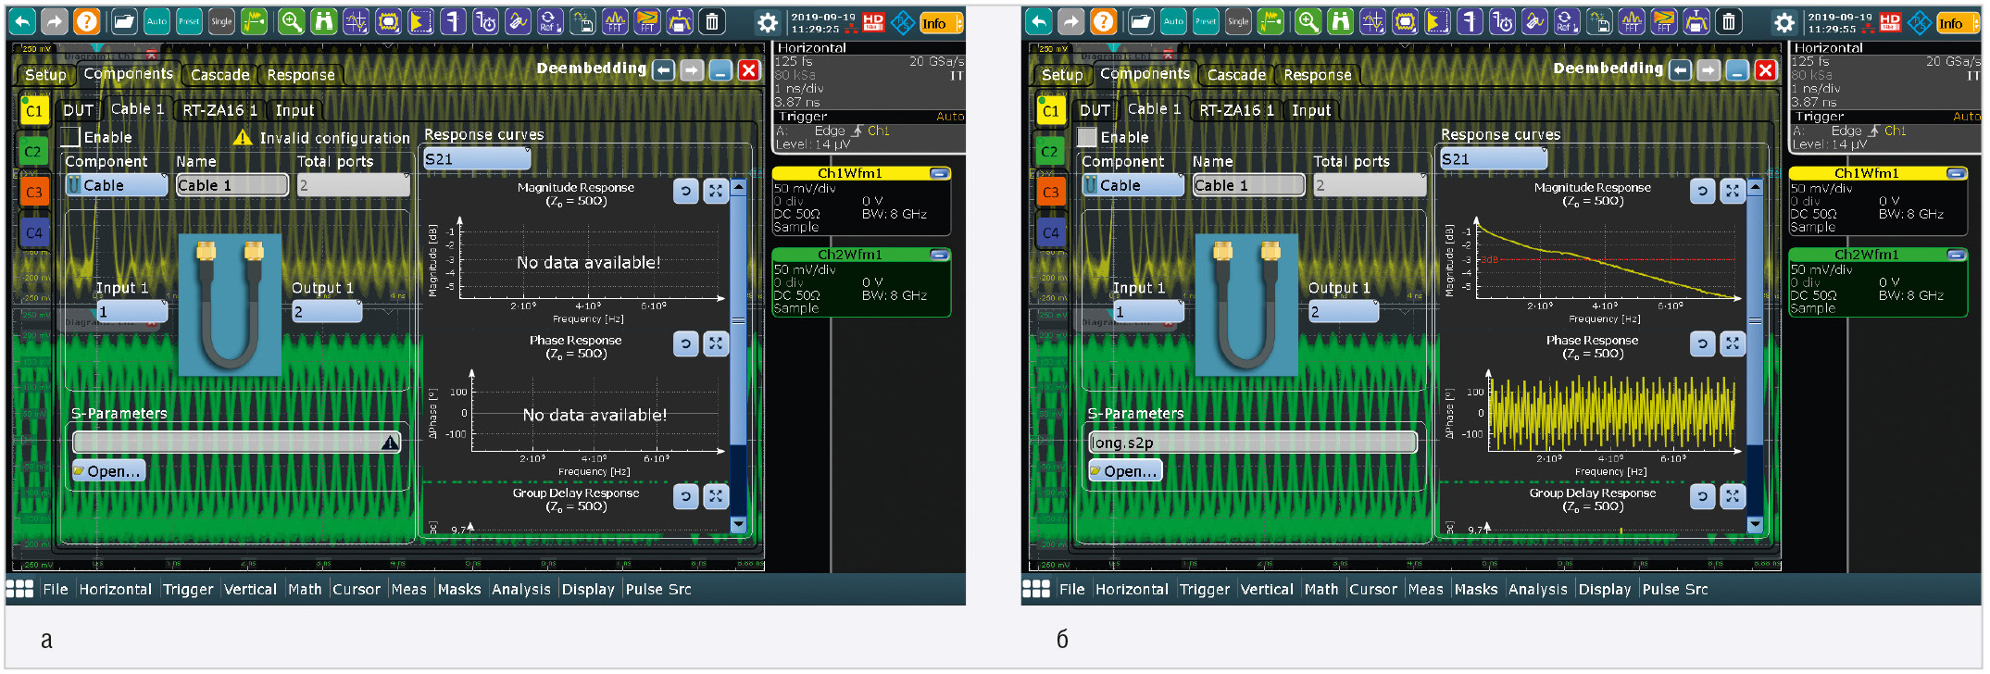Tick the Enable checkbox in the left screenshot
This screenshot has height=674, width=1990.
click(71, 137)
